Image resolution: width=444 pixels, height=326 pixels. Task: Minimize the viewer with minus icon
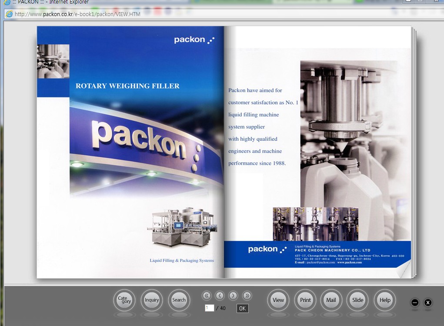click(x=415, y=303)
